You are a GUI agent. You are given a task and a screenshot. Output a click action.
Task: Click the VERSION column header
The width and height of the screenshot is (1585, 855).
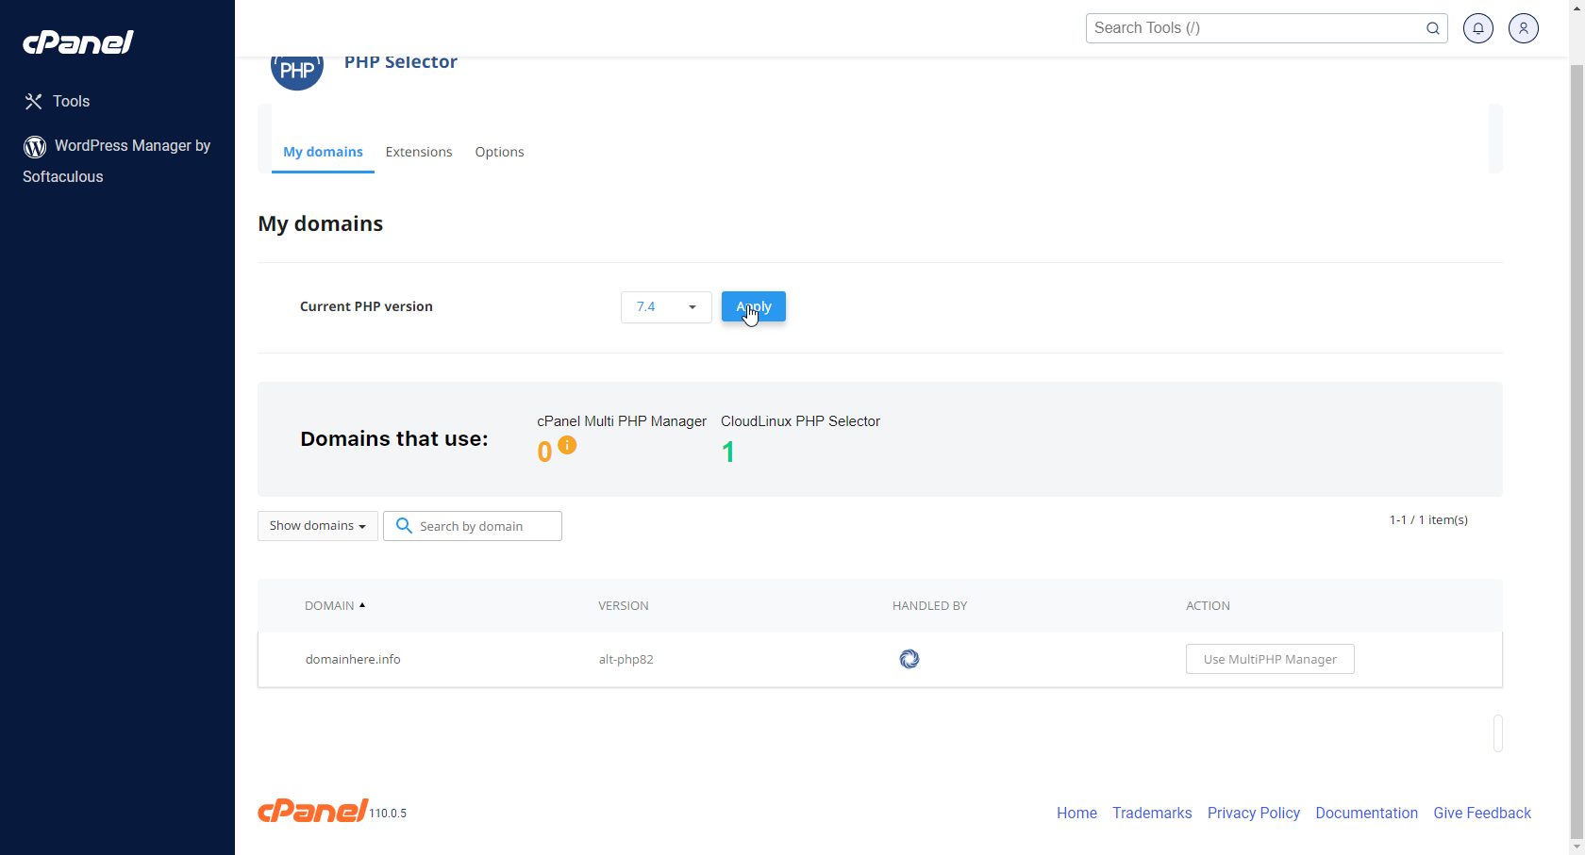tap(624, 605)
